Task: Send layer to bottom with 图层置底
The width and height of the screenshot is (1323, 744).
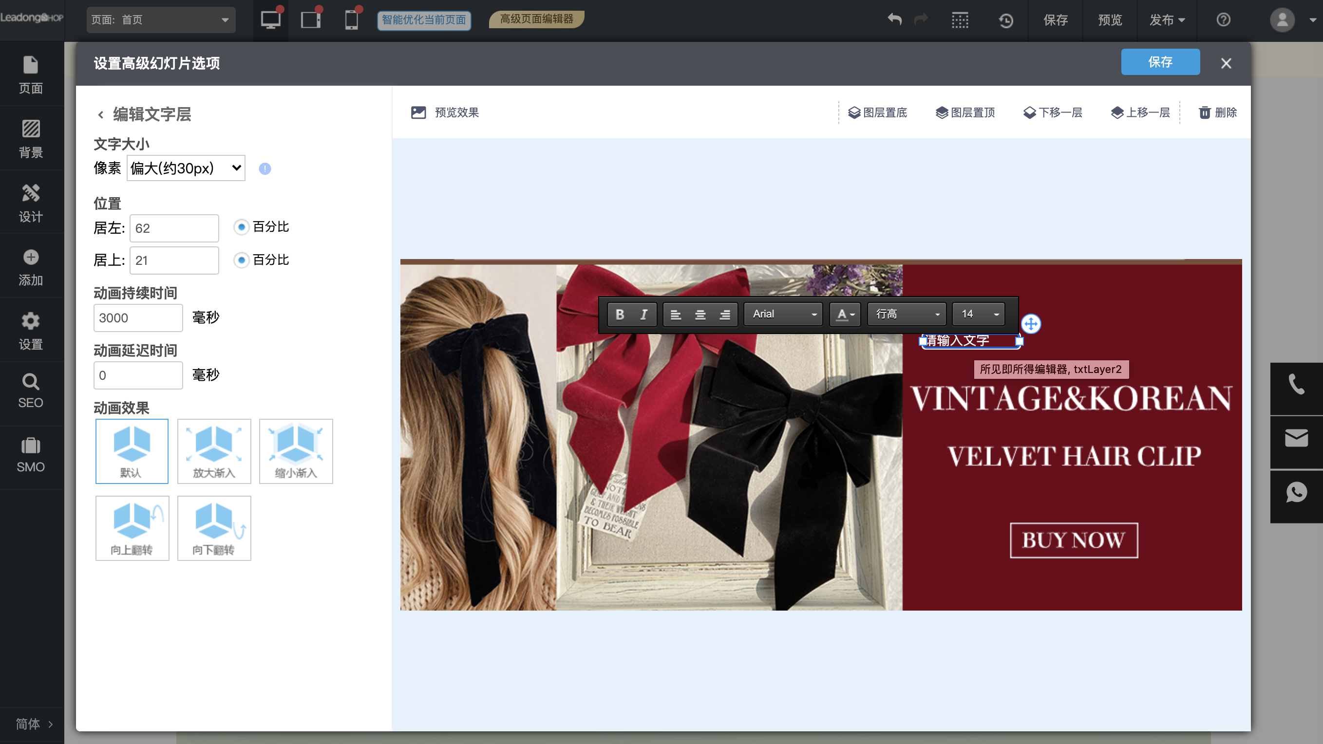Action: click(x=877, y=112)
